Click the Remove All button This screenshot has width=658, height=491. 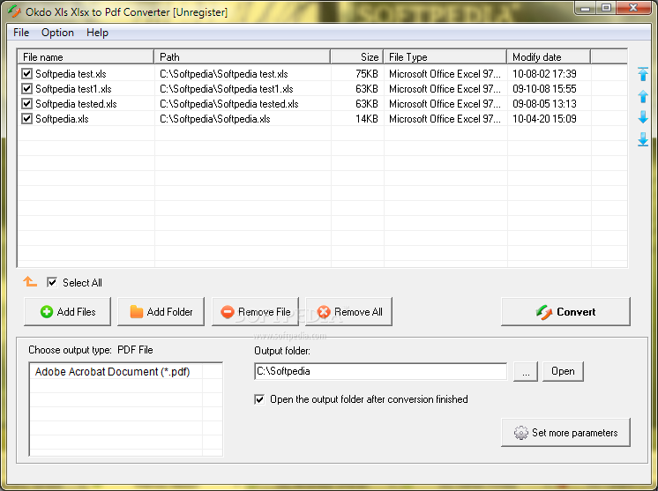point(349,311)
